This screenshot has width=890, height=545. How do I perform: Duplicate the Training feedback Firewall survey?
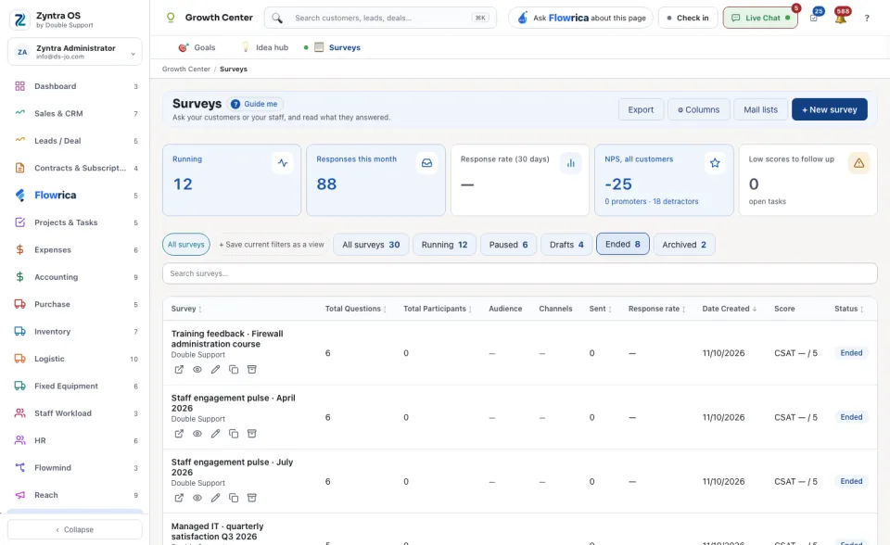(x=234, y=370)
